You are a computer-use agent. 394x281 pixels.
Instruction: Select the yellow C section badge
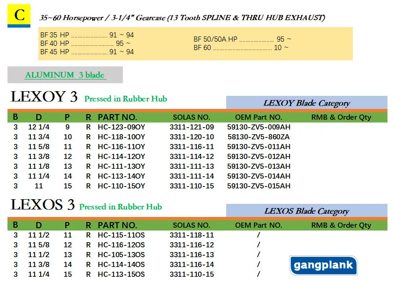[19, 15]
